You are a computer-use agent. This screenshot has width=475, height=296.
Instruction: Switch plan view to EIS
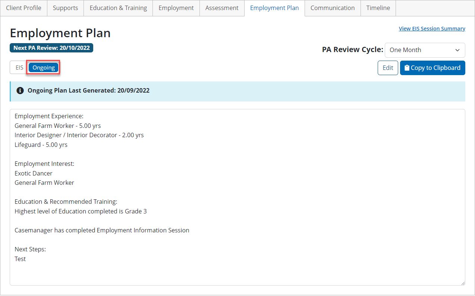(x=19, y=68)
